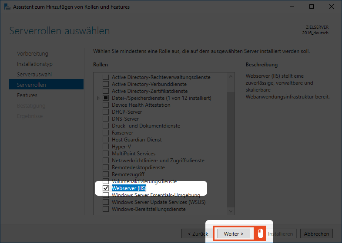The height and width of the screenshot is (243, 342).
Task: Switch to the Serverauswahl step
Action: (x=34, y=75)
